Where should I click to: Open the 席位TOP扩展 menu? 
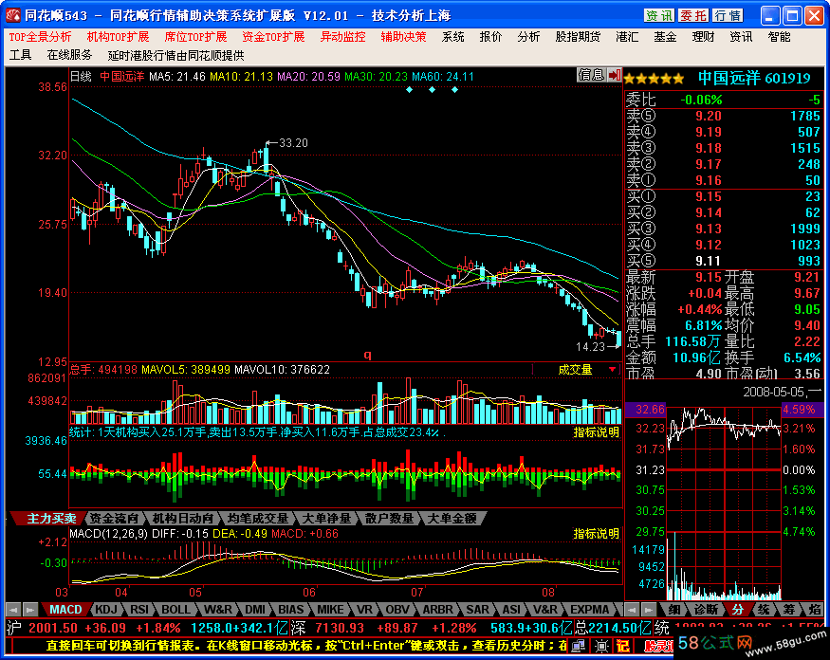pyautogui.click(x=195, y=37)
